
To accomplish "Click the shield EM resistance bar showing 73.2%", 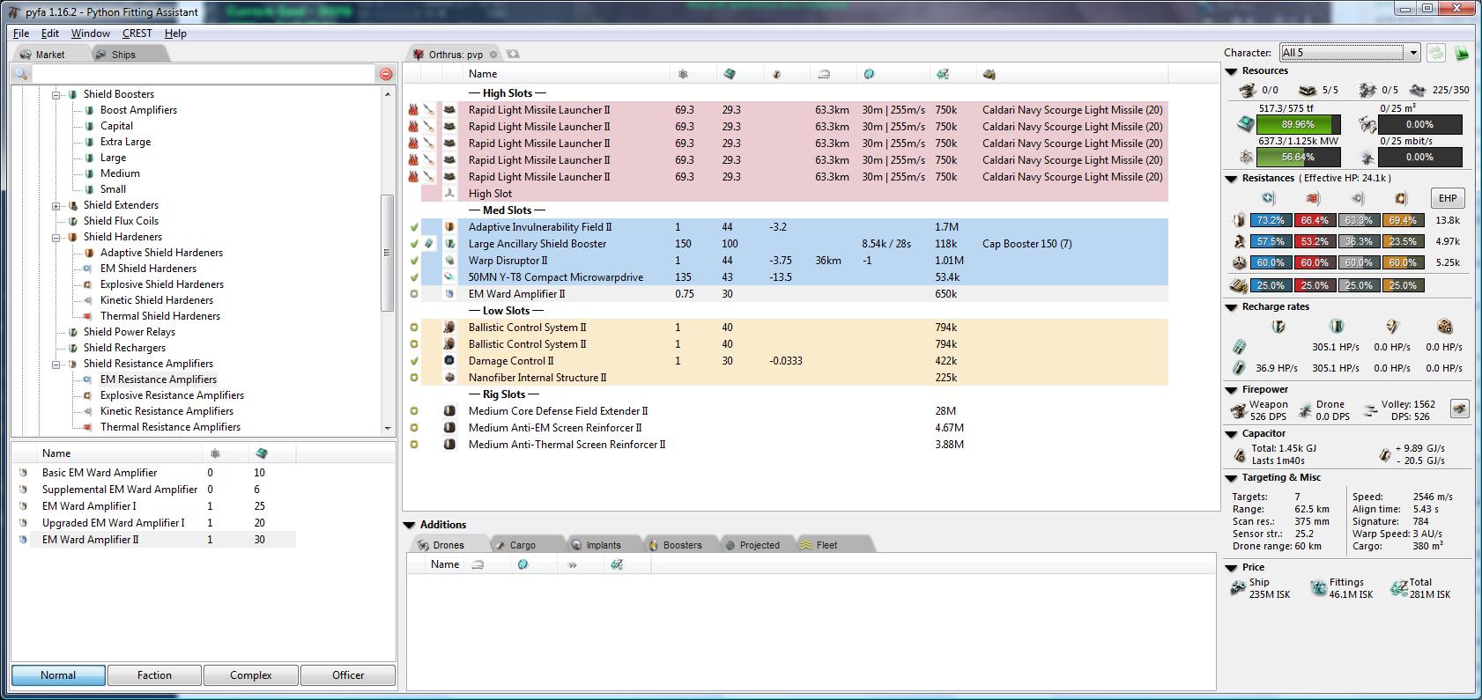I will click(1271, 220).
